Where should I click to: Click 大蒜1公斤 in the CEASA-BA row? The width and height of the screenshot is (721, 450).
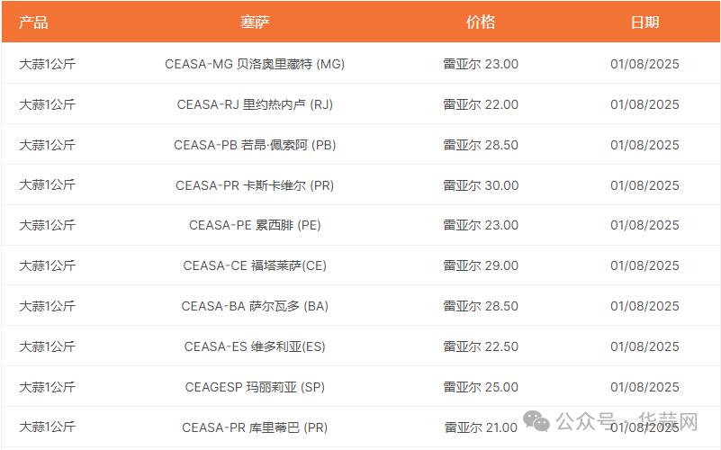point(47,306)
